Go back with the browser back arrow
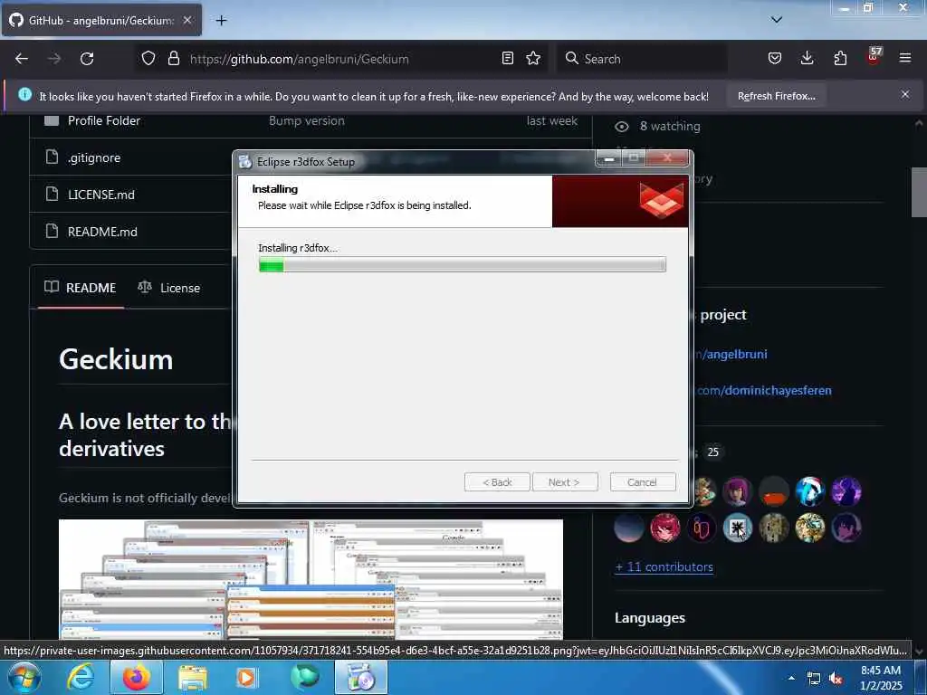This screenshot has height=695, width=927. (22, 59)
